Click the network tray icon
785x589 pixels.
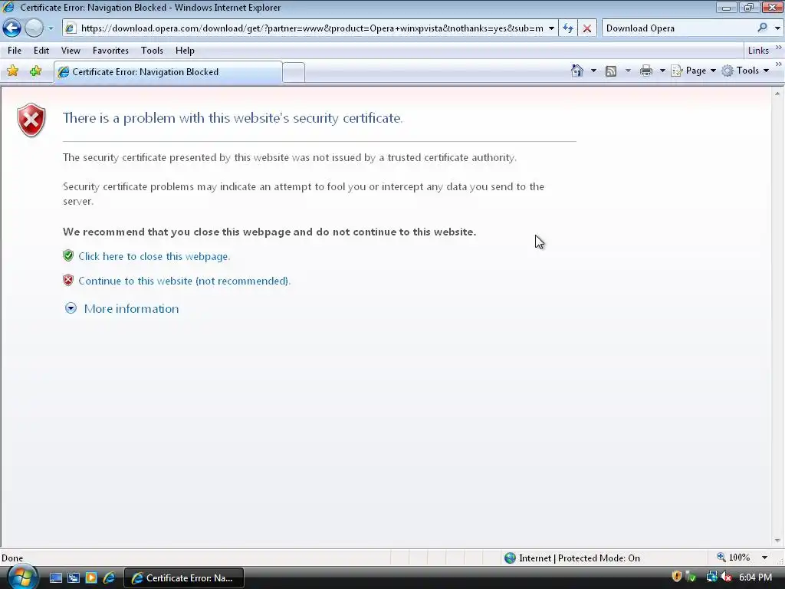click(x=711, y=577)
